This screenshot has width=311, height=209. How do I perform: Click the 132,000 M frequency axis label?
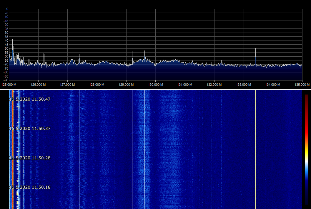click(214, 85)
